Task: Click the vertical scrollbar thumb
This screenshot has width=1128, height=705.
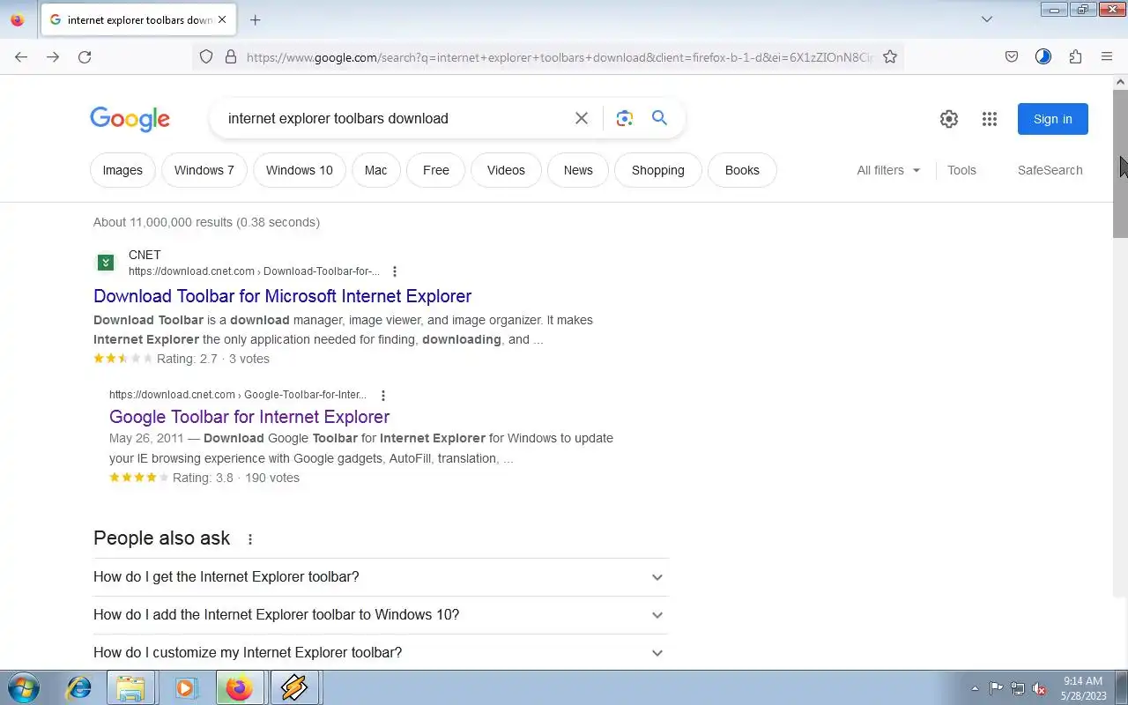Action: (1120, 163)
